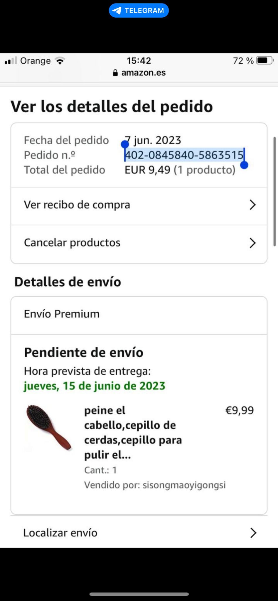The width and height of the screenshot is (278, 601).
Task: Tap the battery status icon
Action: (264, 61)
